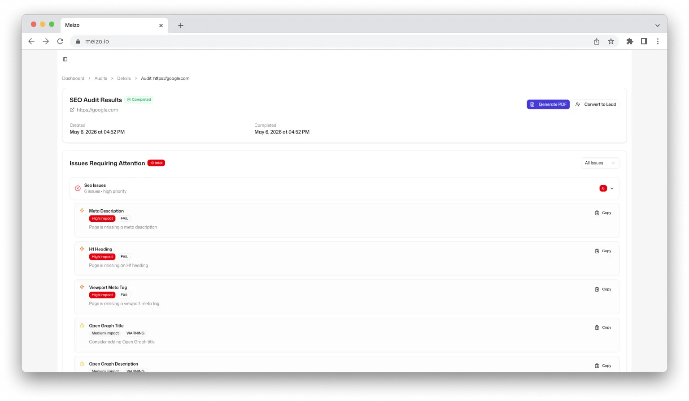Open a new browser tab
The image size is (689, 401).
[x=181, y=26]
